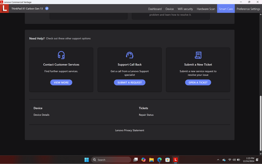Click the headset icon above Contact Customer Services
Viewport: 262px width, 164px height.
pos(61,55)
